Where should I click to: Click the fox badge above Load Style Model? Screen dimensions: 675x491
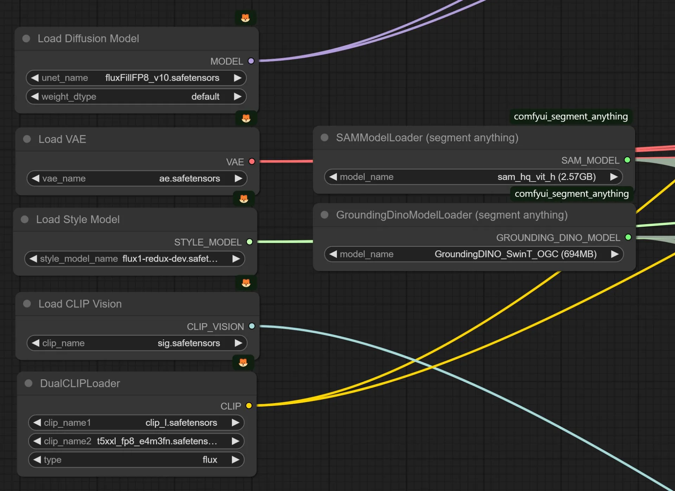click(x=244, y=199)
